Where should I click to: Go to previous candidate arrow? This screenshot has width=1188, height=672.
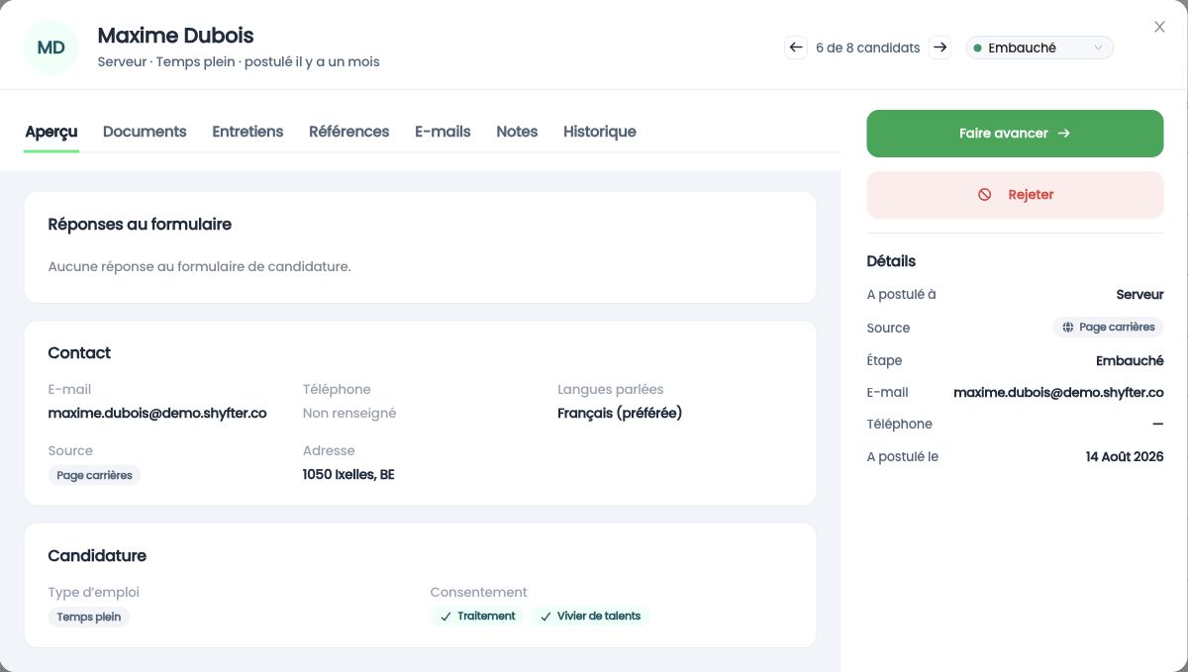[796, 48]
